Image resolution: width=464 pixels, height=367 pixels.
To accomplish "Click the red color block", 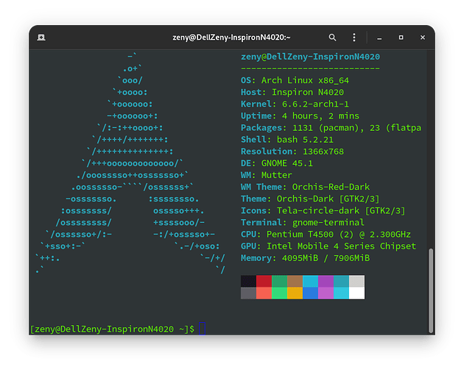I will click(x=264, y=281).
